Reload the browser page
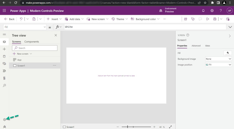This screenshot has width=234, height=129. 16,3
